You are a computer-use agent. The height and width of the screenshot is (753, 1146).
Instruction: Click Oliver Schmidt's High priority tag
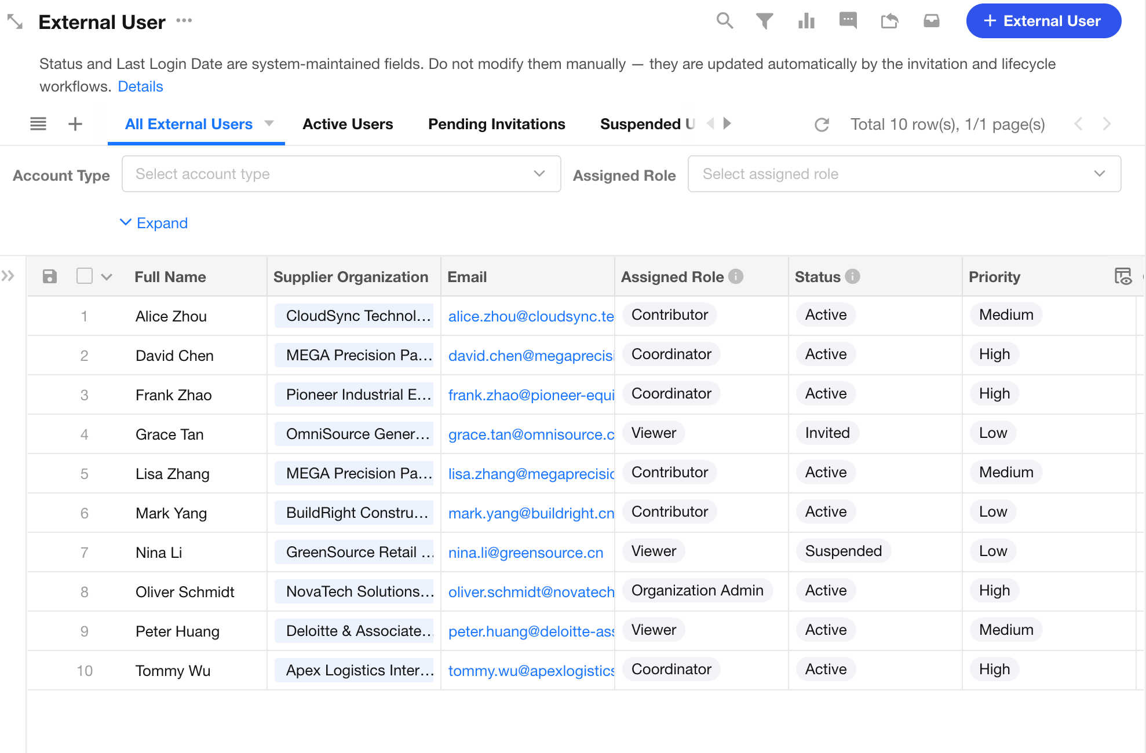(x=994, y=590)
